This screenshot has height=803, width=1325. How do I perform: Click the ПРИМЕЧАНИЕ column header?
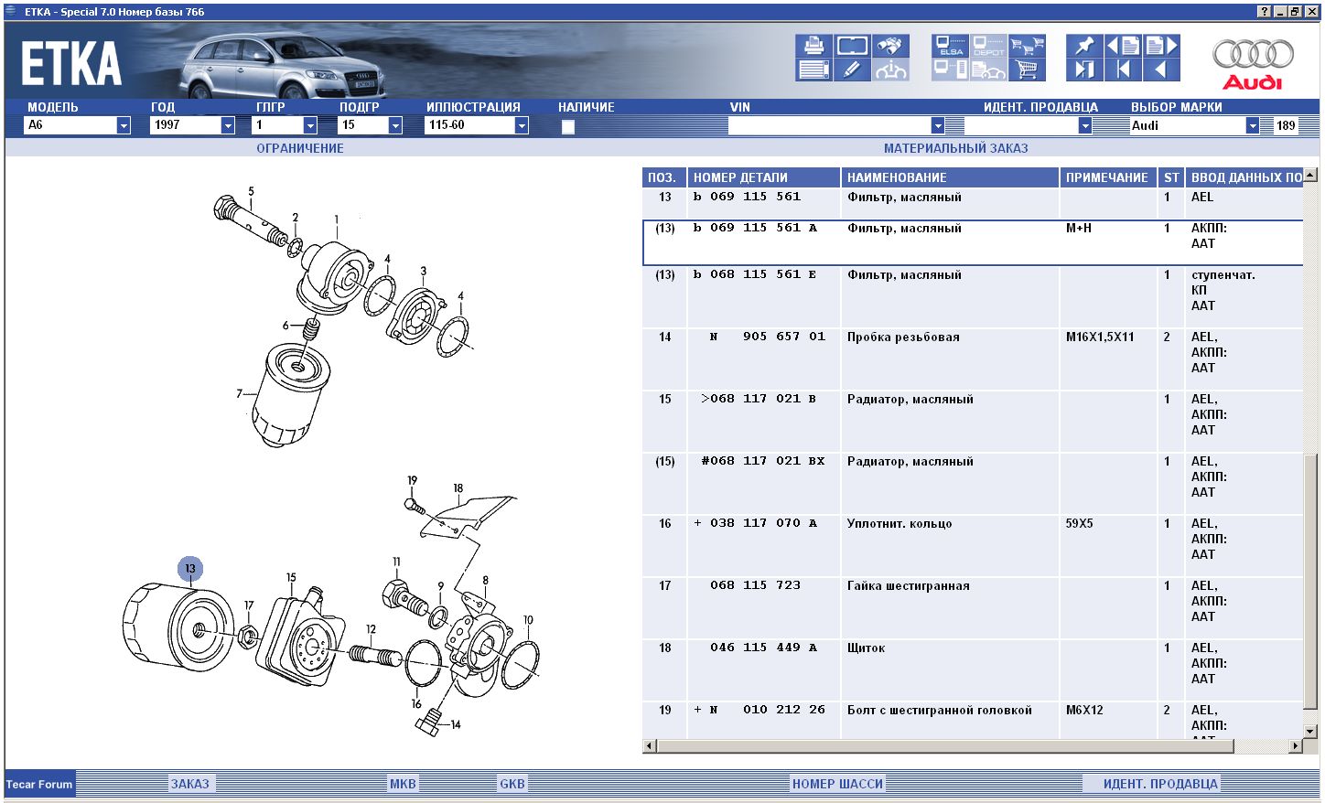pyautogui.click(x=1106, y=177)
